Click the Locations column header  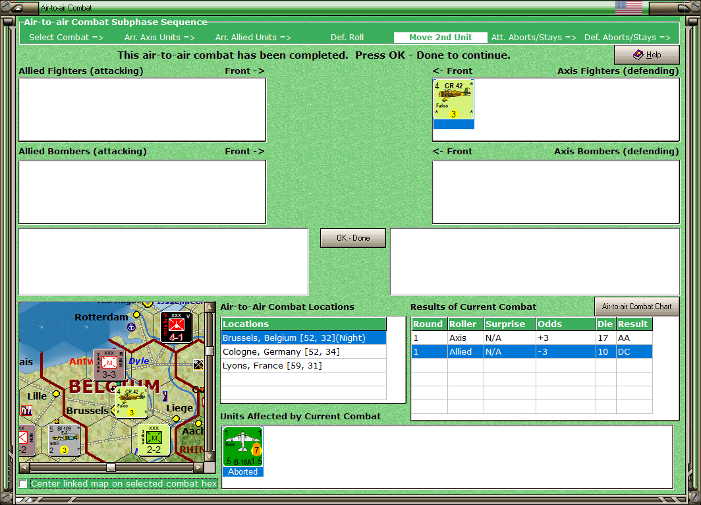tap(304, 324)
